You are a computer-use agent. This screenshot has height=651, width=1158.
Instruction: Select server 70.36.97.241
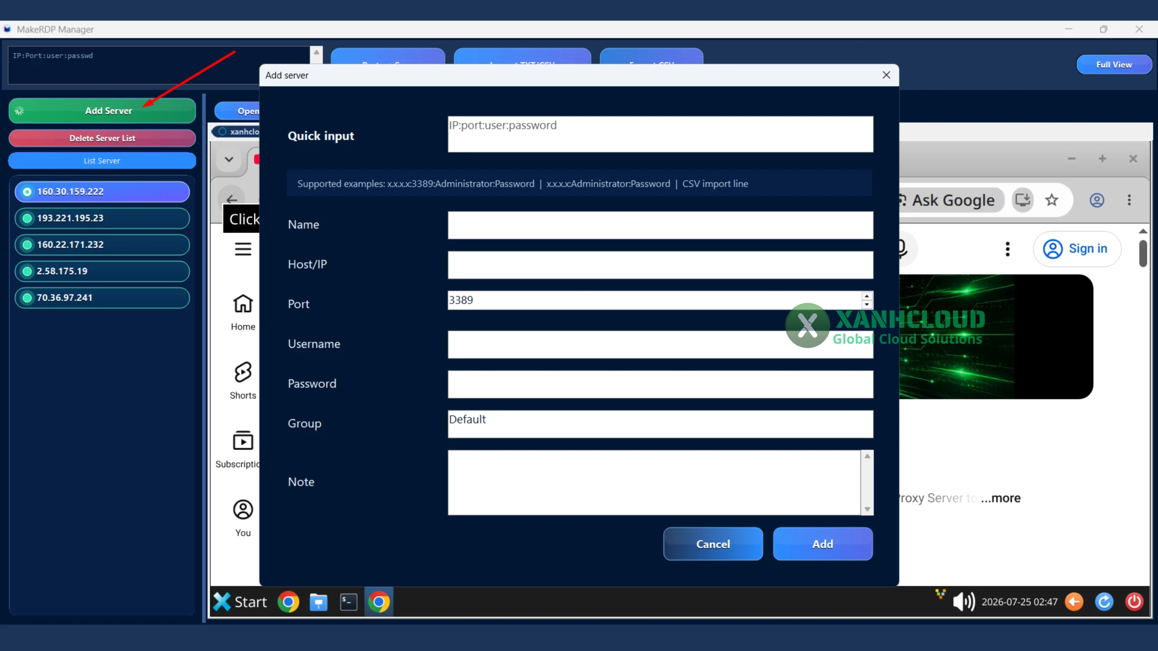(x=102, y=298)
